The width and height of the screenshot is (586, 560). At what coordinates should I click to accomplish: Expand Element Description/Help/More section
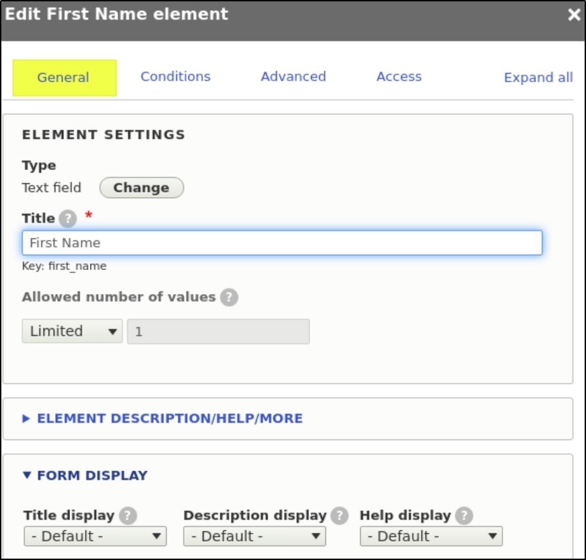[169, 418]
